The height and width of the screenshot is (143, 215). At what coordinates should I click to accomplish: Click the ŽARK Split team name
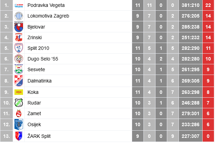point(39,136)
